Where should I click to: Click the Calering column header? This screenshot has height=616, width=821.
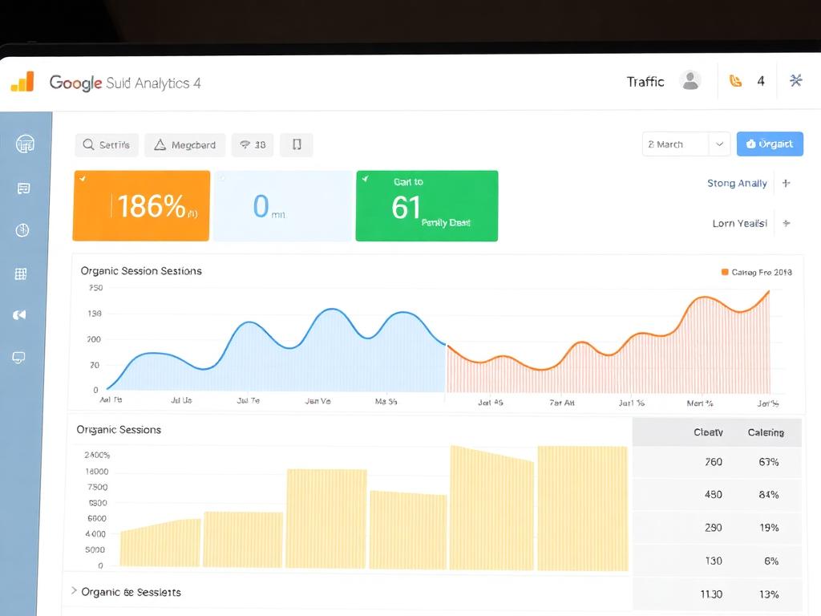point(766,432)
